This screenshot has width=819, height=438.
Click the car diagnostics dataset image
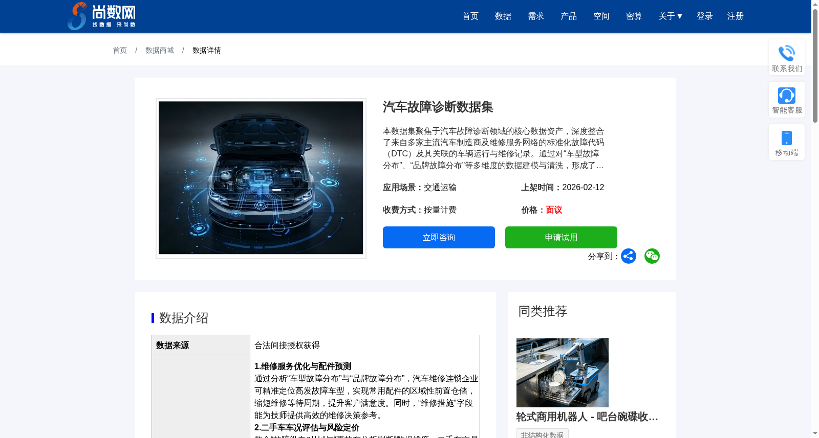click(x=261, y=178)
